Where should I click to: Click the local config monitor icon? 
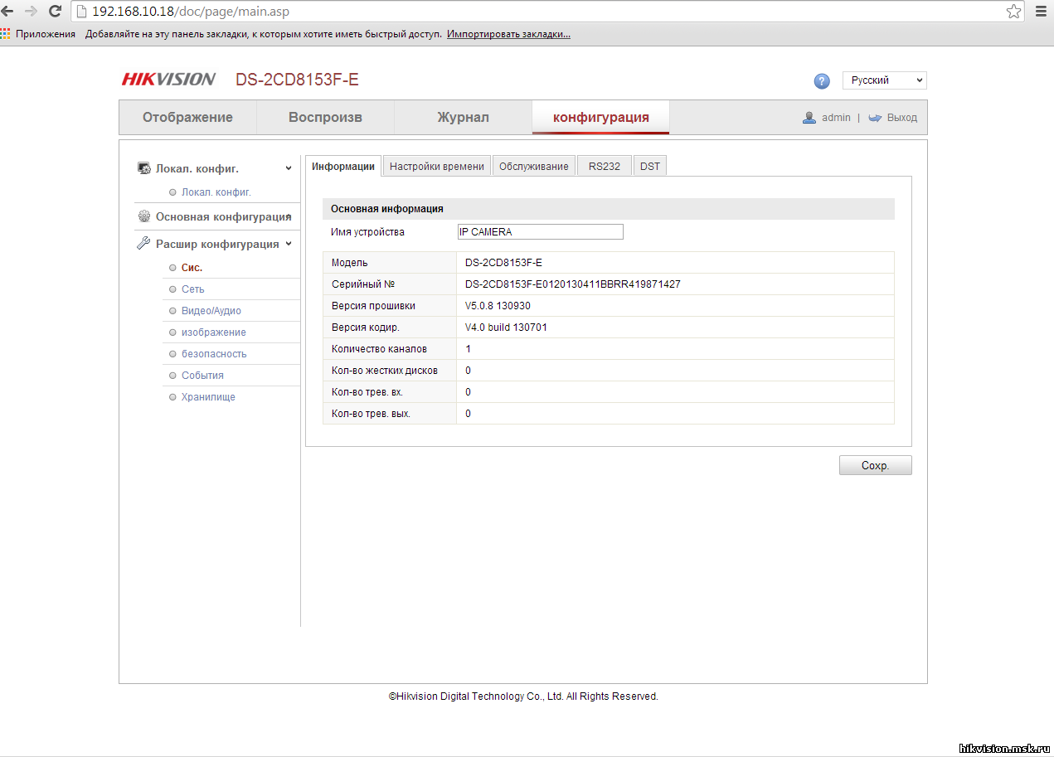tap(143, 168)
